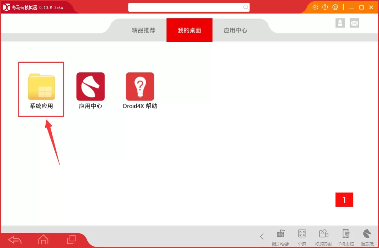
Task: Open settings gear in title bar
Action: 315,7
